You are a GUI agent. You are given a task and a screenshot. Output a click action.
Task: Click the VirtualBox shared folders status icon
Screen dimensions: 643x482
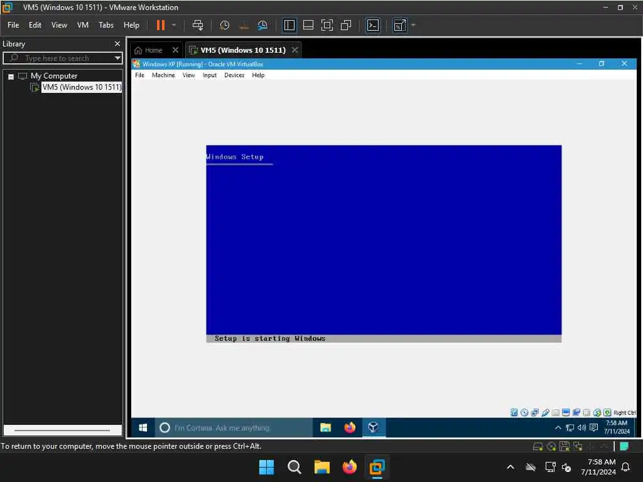tap(555, 412)
